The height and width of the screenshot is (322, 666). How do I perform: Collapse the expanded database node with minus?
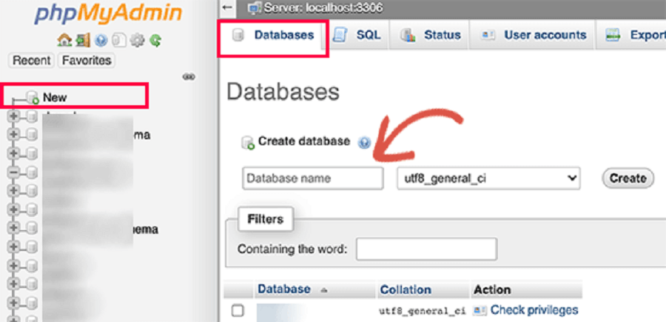14,172
